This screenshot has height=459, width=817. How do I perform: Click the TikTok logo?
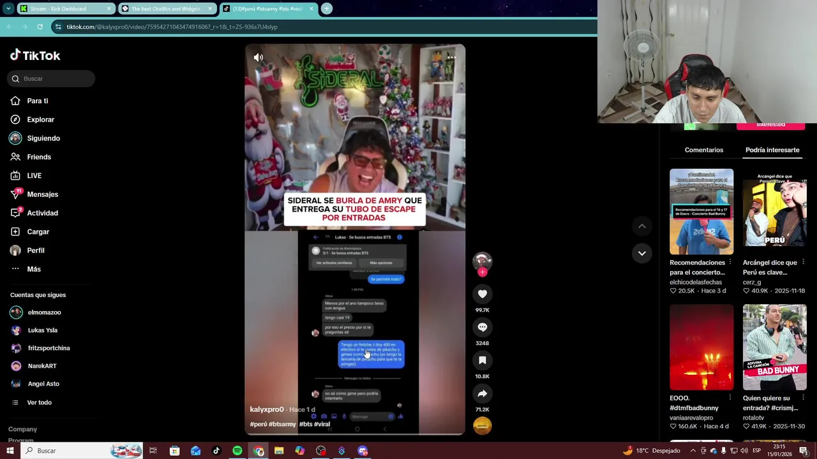[35, 55]
